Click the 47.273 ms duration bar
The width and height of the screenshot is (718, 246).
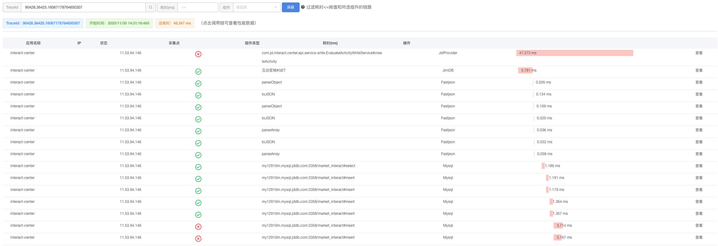[574, 53]
